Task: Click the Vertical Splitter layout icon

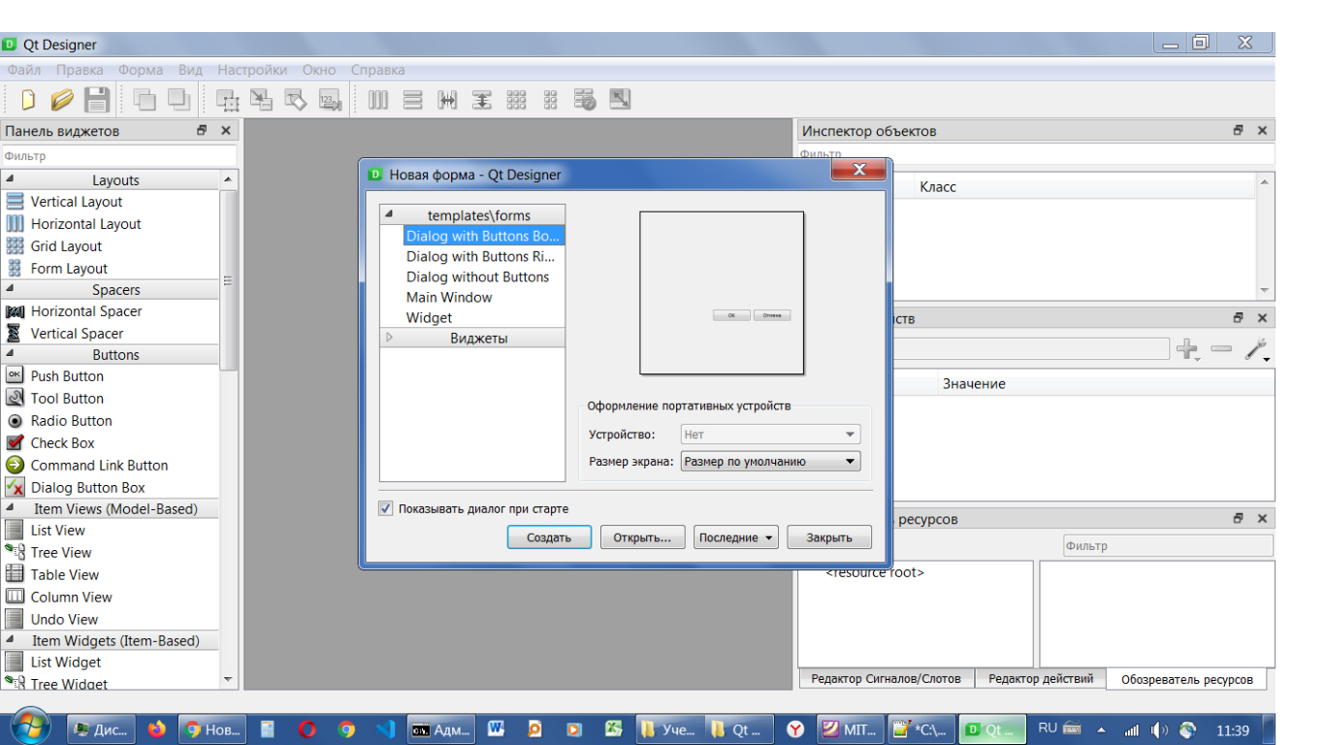Action: [x=482, y=99]
